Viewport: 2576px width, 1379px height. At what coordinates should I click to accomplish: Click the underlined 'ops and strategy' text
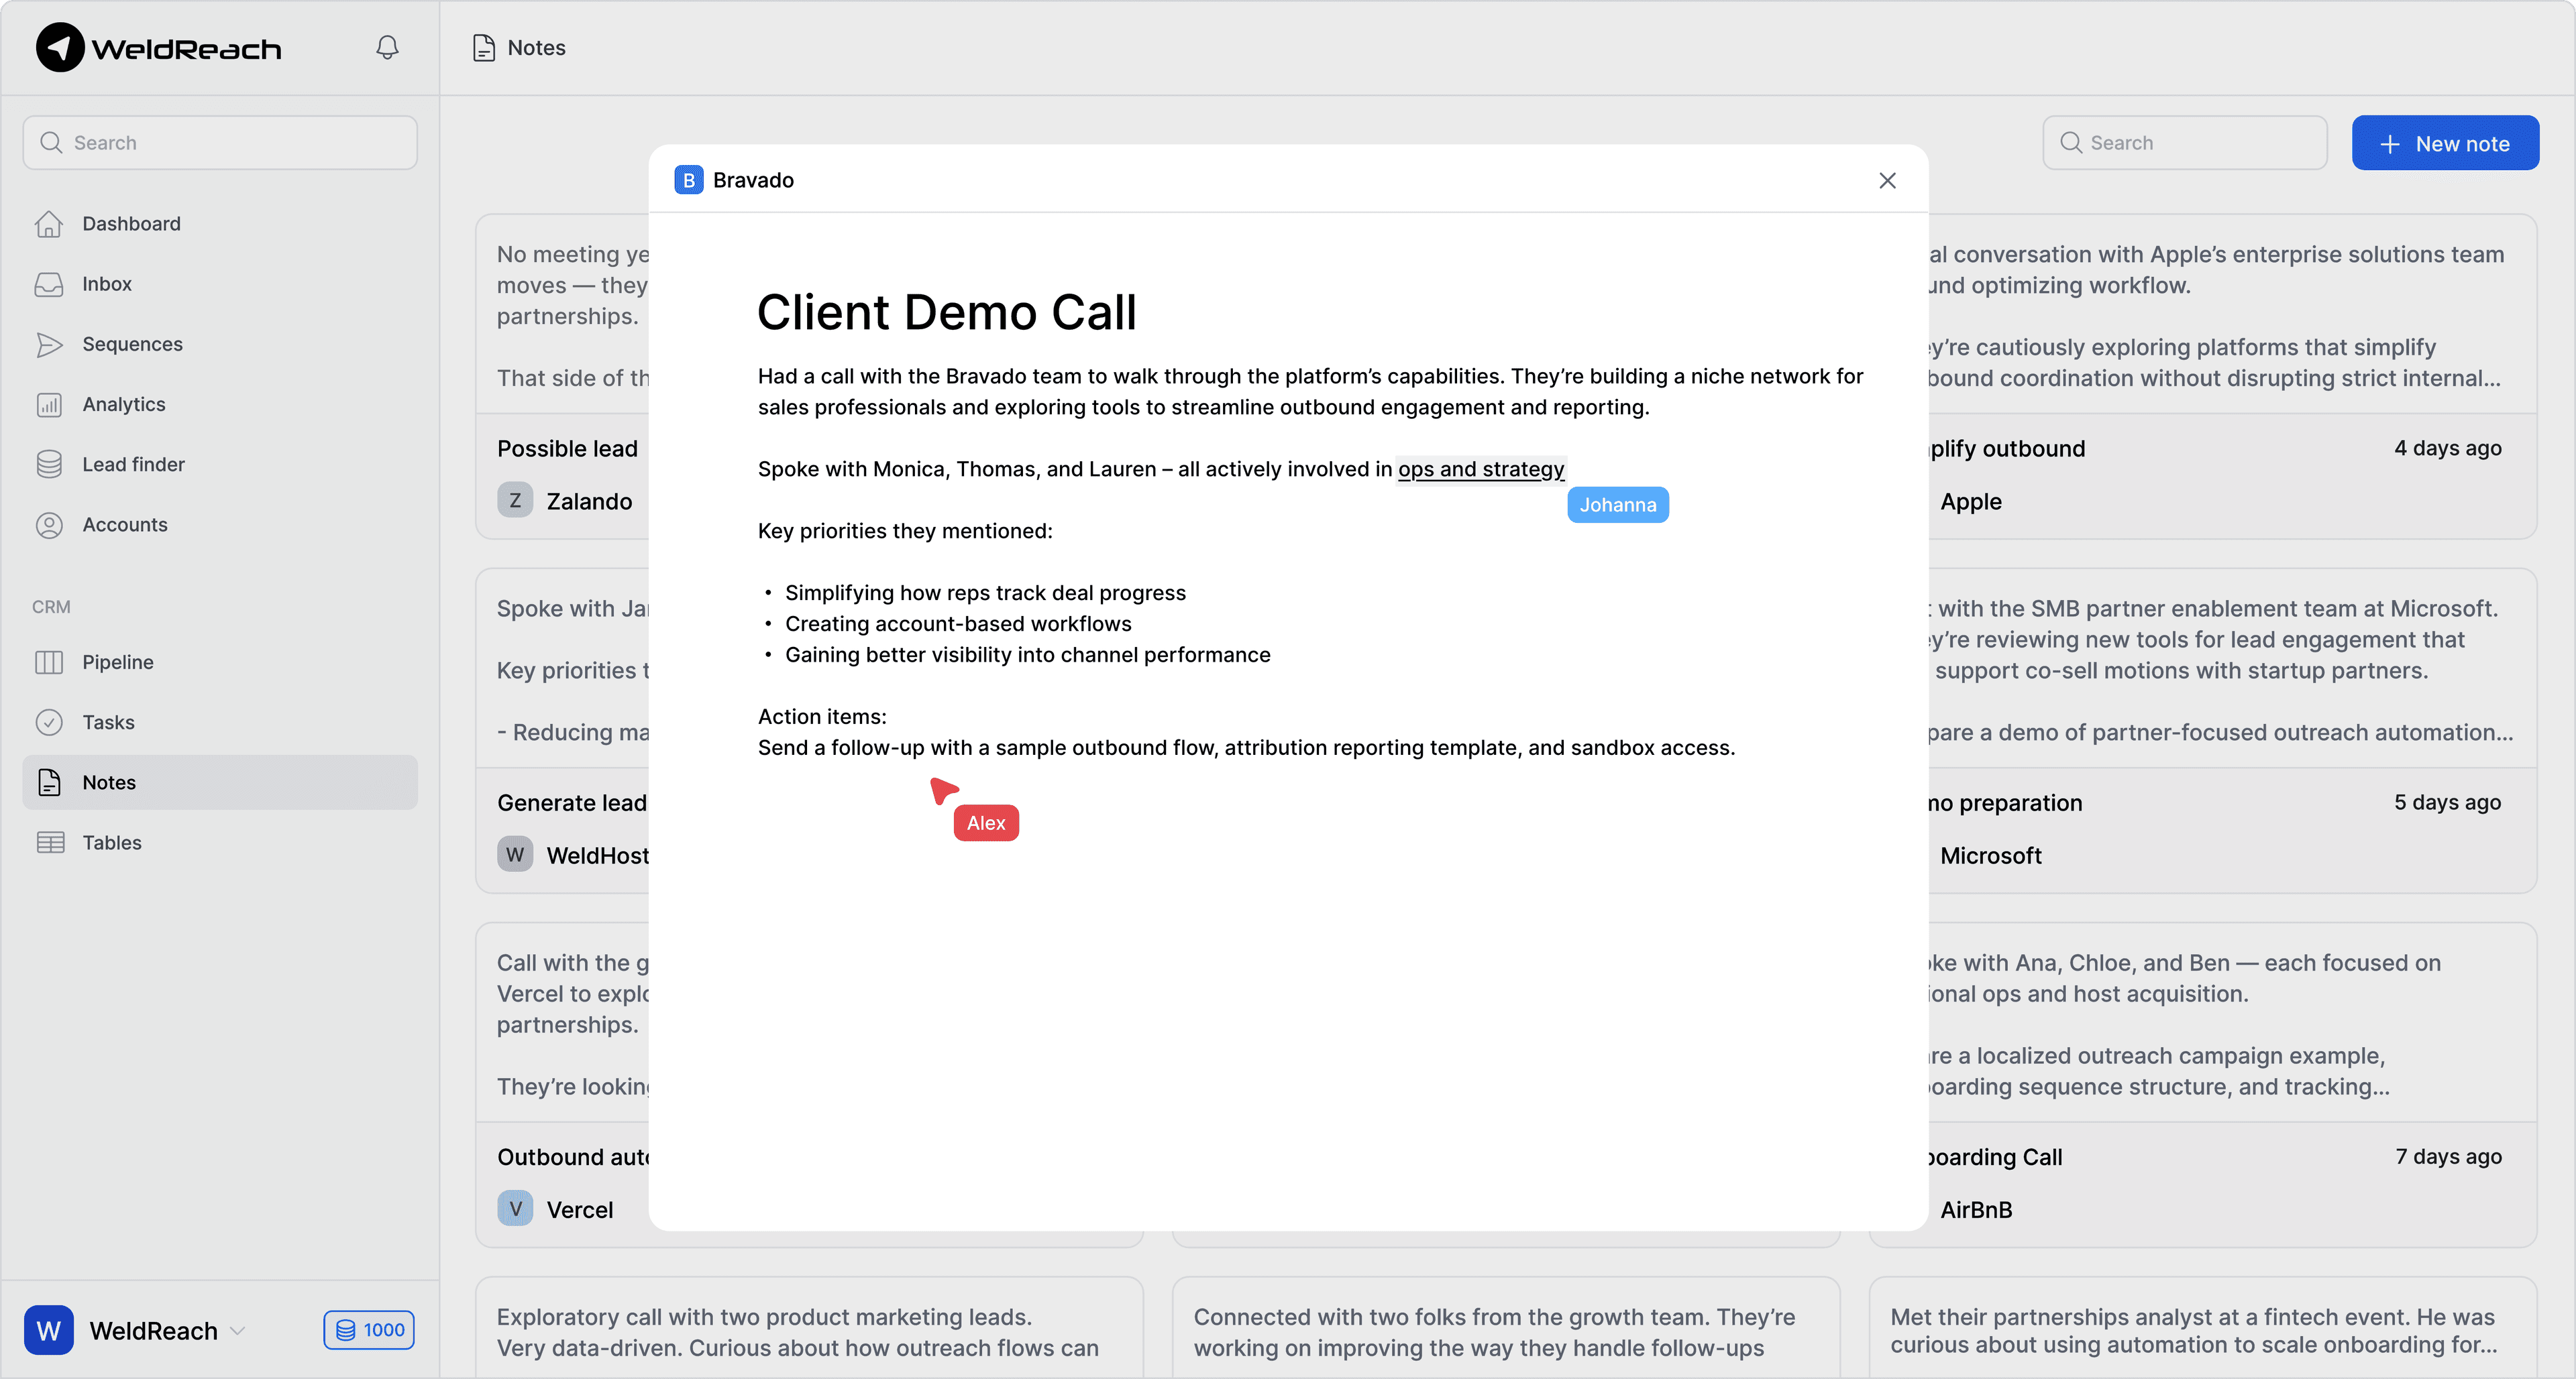(x=1481, y=469)
